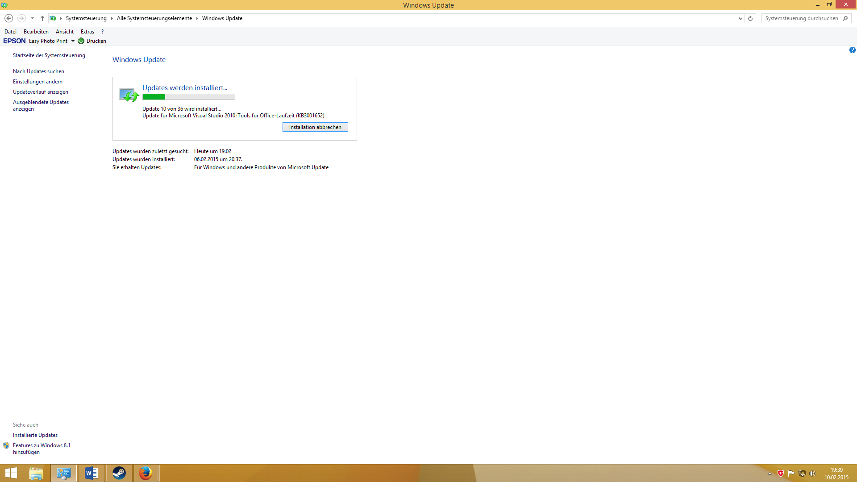Open Steam from the taskbar
Screen dimensions: 857x482
coord(119,473)
